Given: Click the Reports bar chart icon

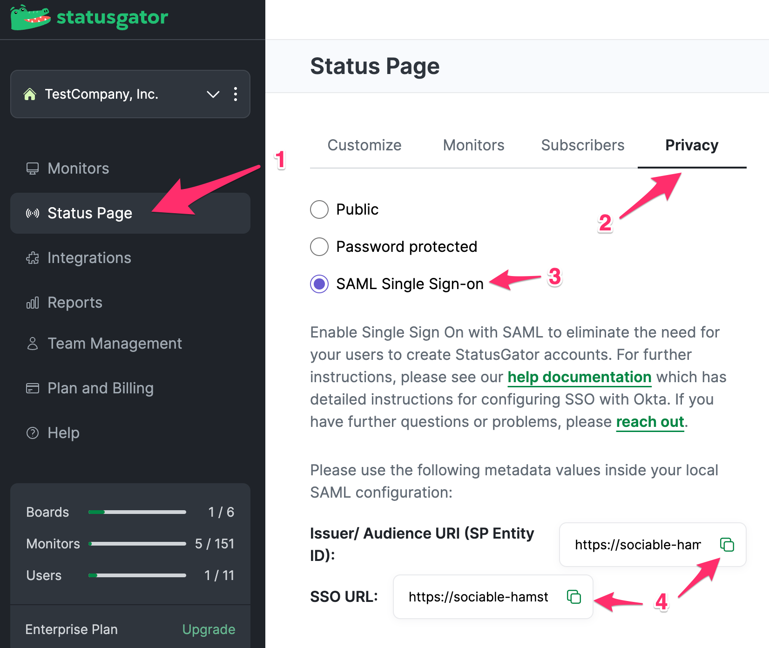Looking at the screenshot, I should [32, 302].
